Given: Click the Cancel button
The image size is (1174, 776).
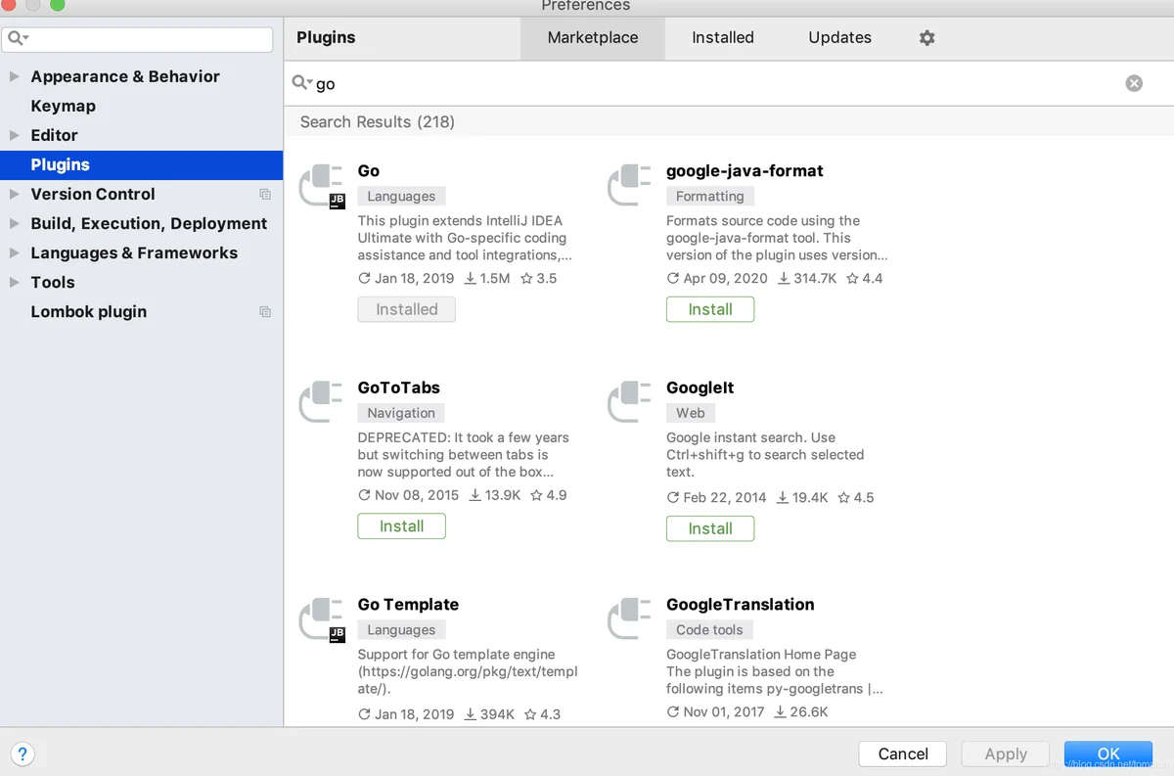Looking at the screenshot, I should coord(903,753).
